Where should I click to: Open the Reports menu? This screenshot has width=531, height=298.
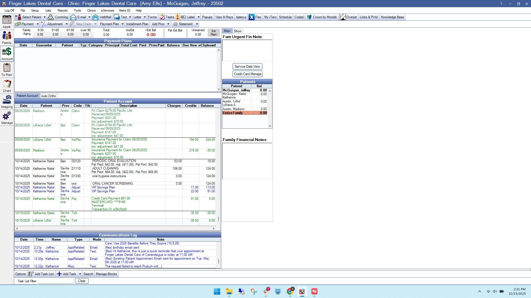point(63,10)
